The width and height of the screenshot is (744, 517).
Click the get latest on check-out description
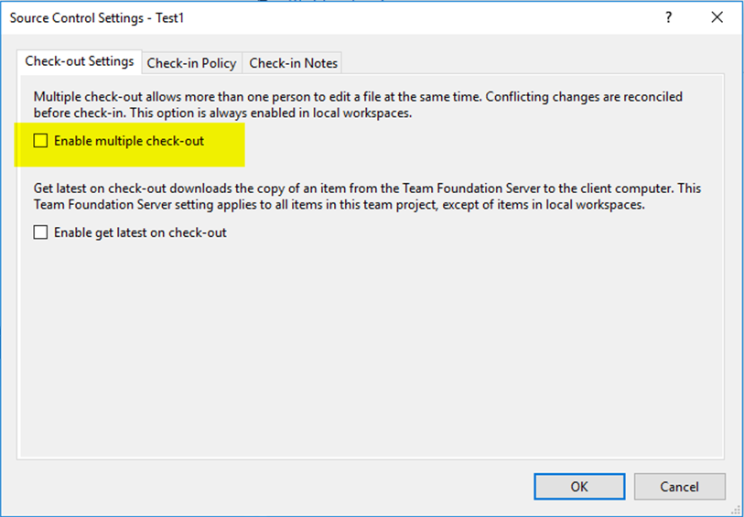[x=366, y=196]
